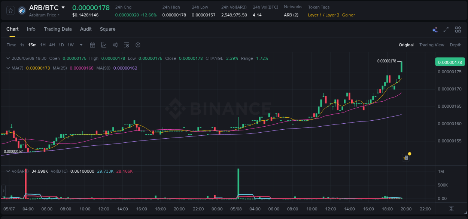Select the 1s time interval
Viewport: 468px width, 219px height.
pyautogui.click(x=22, y=45)
